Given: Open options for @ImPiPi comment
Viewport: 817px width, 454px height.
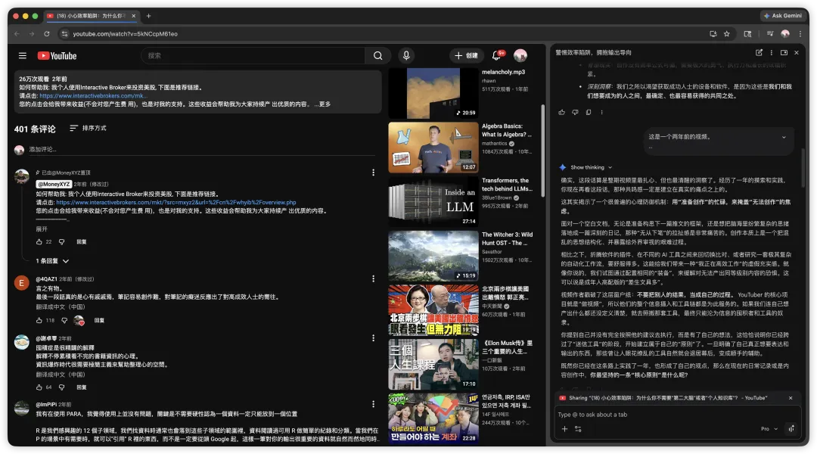Looking at the screenshot, I should [x=373, y=404].
